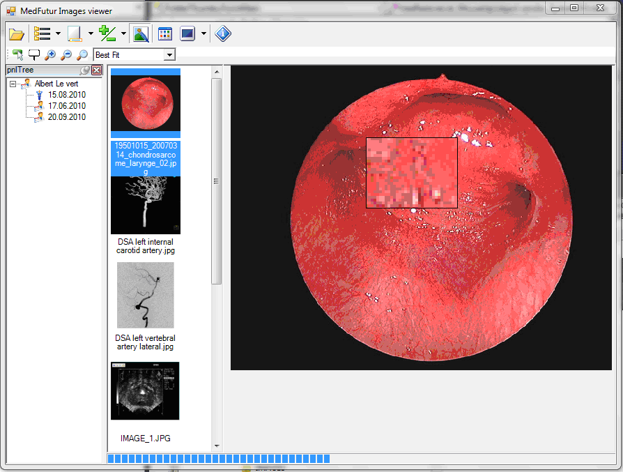This screenshot has width=623, height=472.
Task: Click the full screen monitor icon
Action: [x=187, y=33]
